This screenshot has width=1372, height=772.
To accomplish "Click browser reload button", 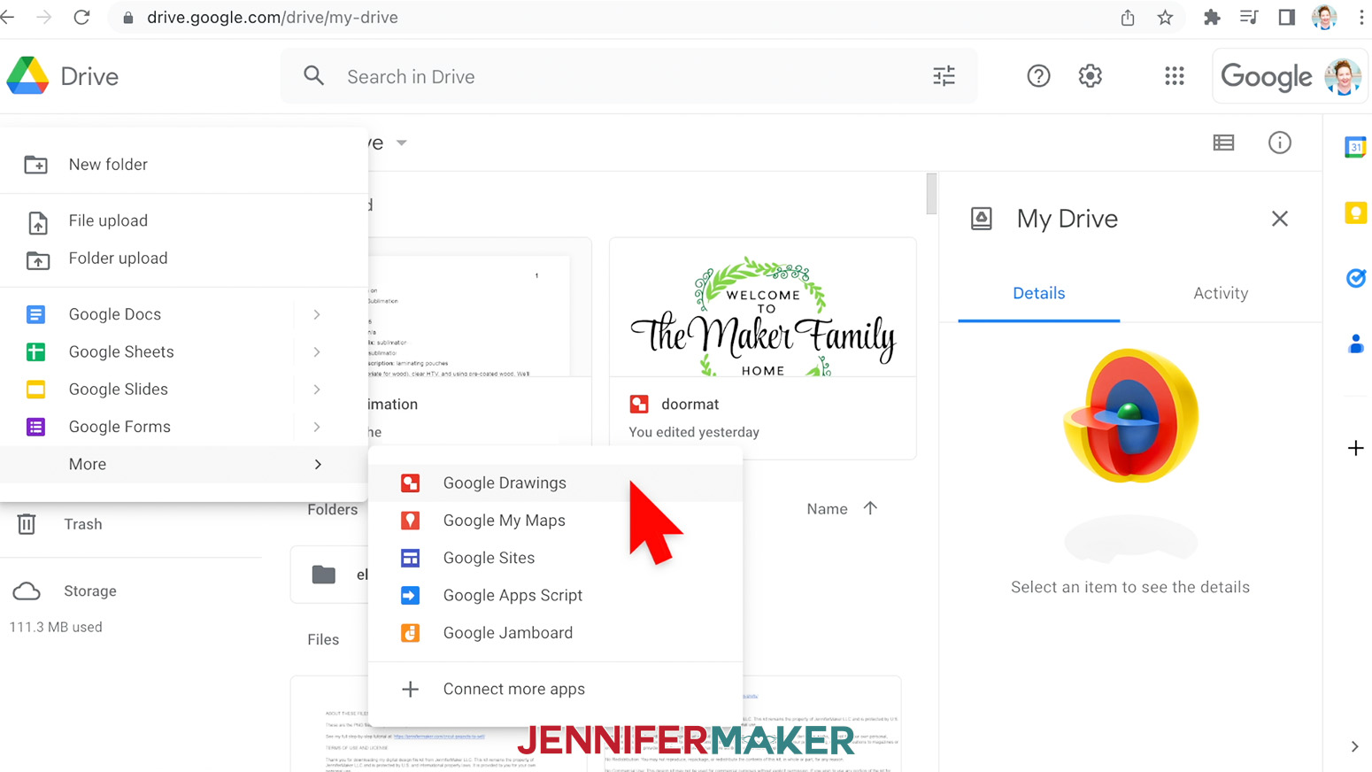I will point(81,18).
